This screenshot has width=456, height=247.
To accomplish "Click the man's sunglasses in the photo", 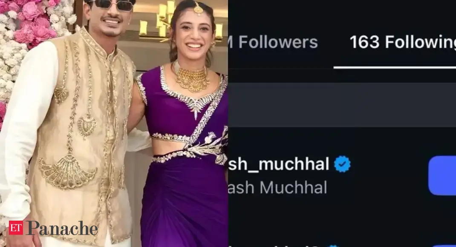I will coord(110,5).
